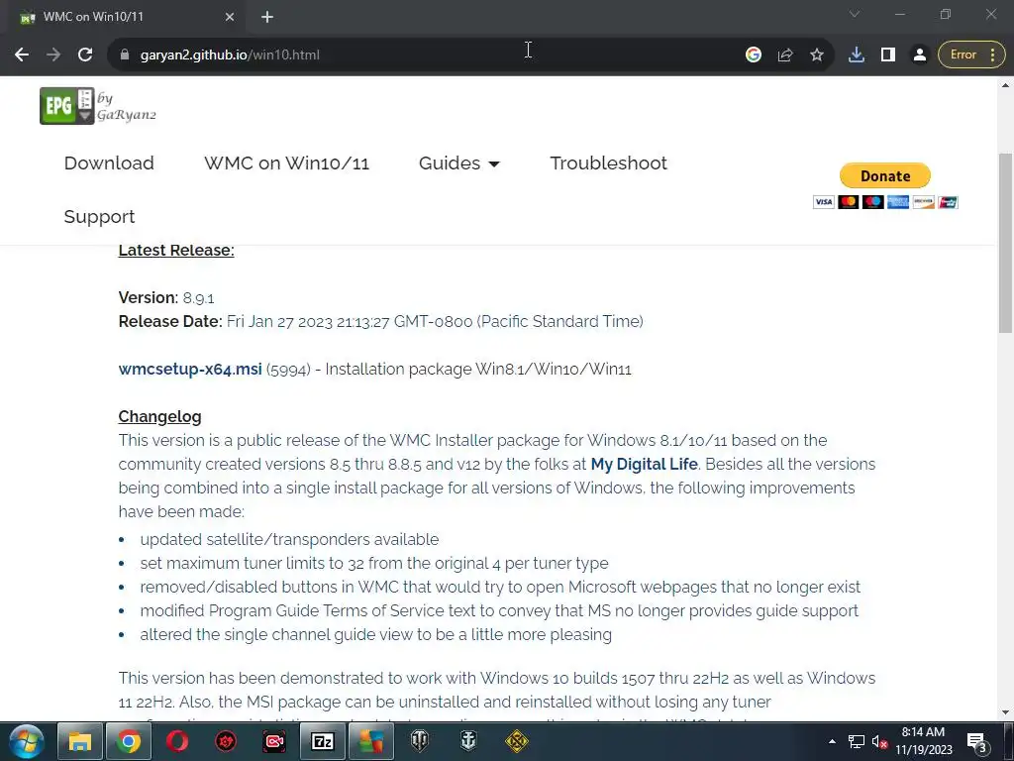This screenshot has width=1014, height=761.
Task: Click scrollbar down arrow
Action: (x=1005, y=712)
